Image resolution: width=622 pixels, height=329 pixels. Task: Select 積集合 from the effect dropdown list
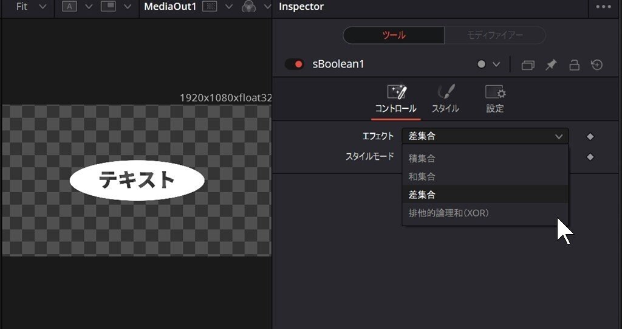point(485,158)
